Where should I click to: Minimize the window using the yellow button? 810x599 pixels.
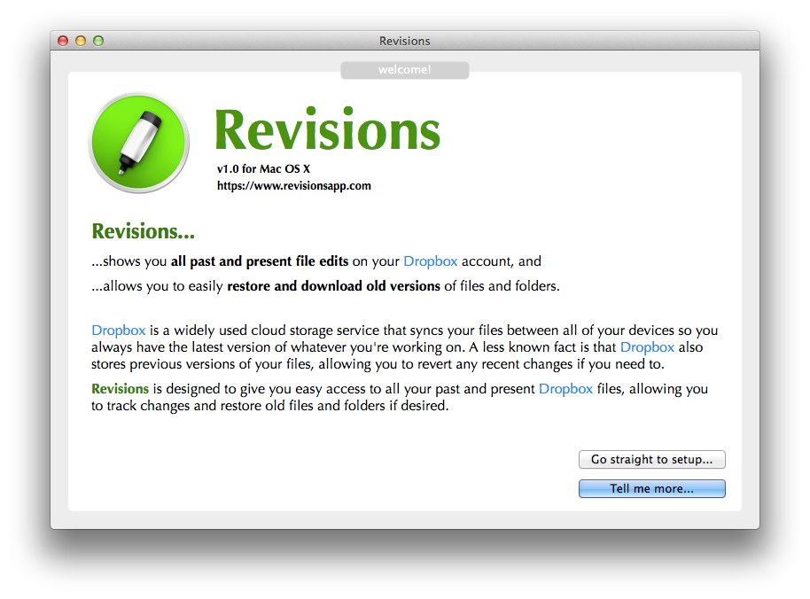81,41
